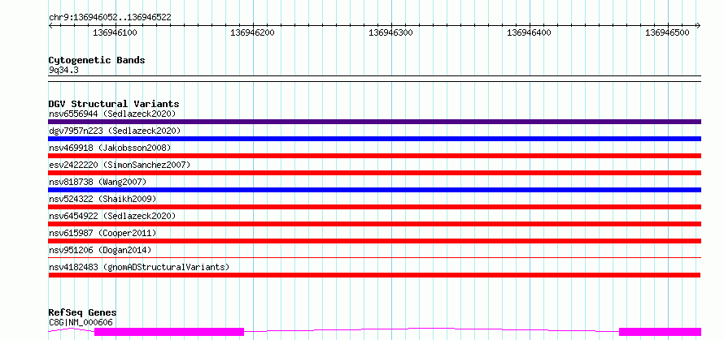Open the esv2422220 (SimonSanchez2007) variant label
Viewport: 724px width, 340px height.
point(120,165)
